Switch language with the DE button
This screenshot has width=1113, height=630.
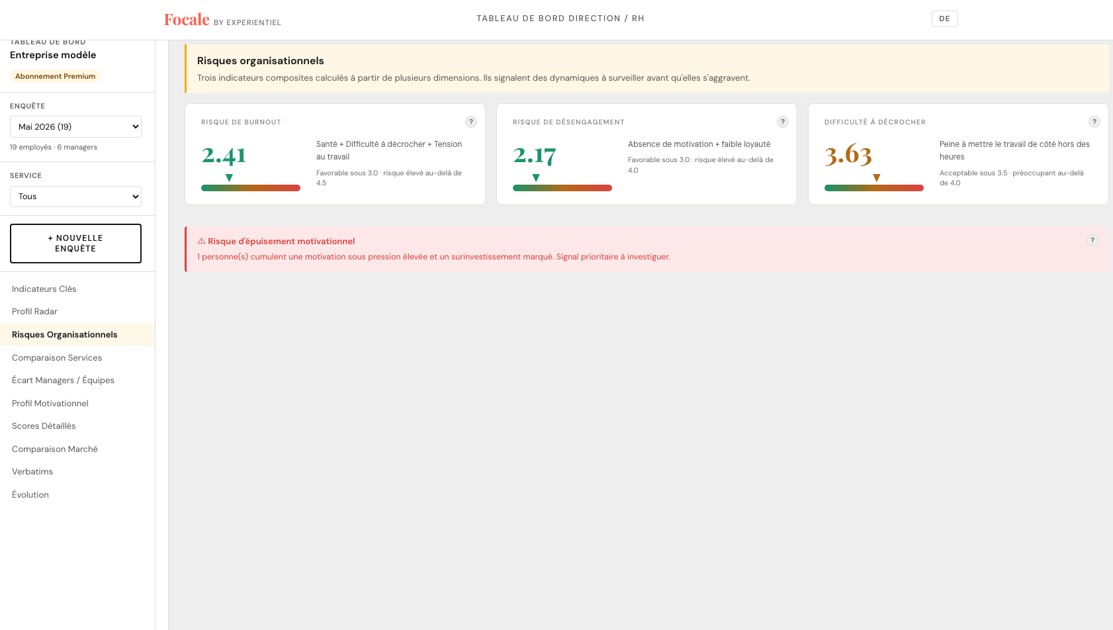(x=944, y=19)
